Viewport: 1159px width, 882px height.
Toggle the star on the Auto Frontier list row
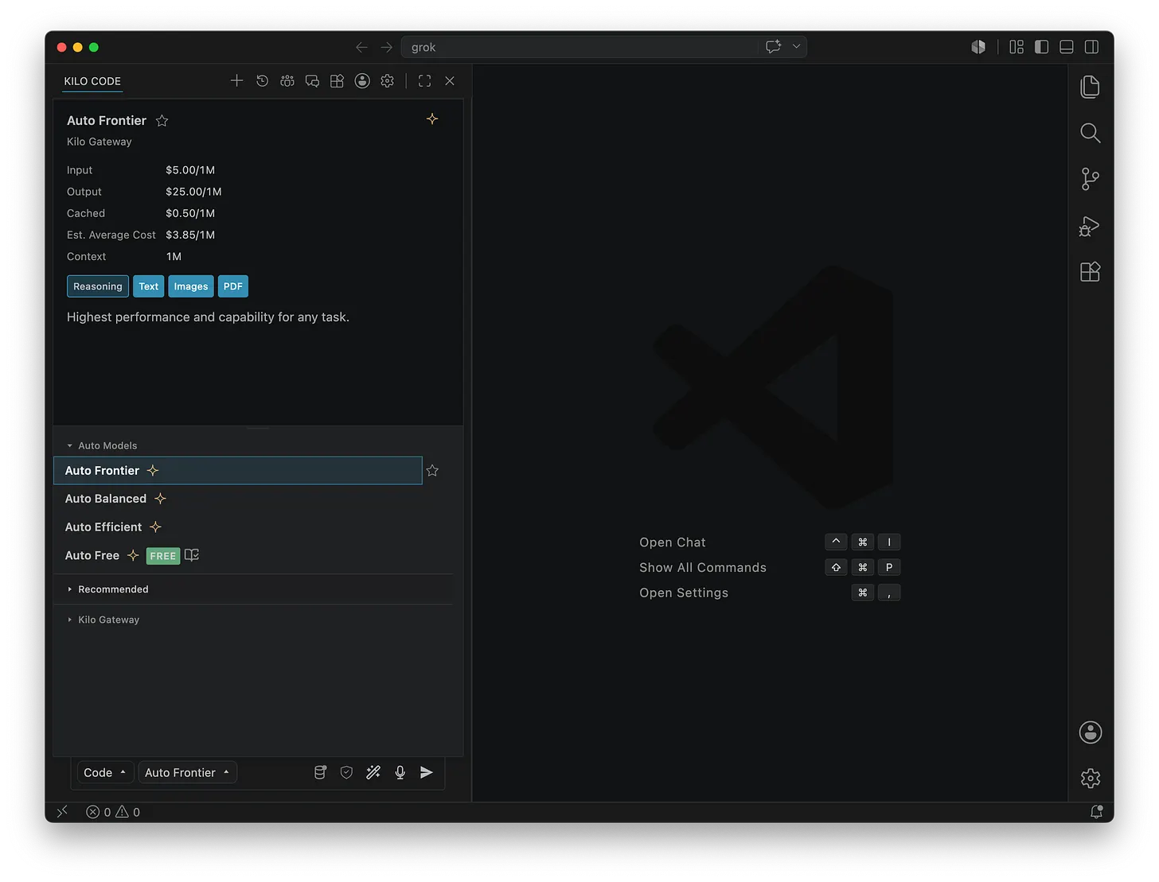432,471
